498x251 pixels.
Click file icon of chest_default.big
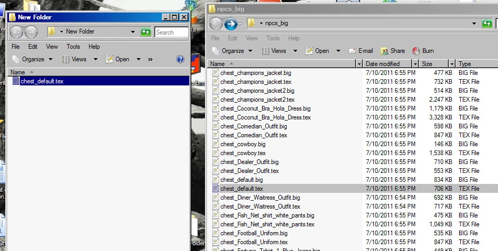pos(215,179)
